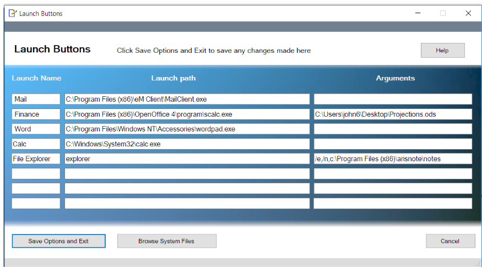This screenshot has width=482, height=268.
Task: Edit the scalc.exe launch path field
Action: pyautogui.click(x=187, y=114)
